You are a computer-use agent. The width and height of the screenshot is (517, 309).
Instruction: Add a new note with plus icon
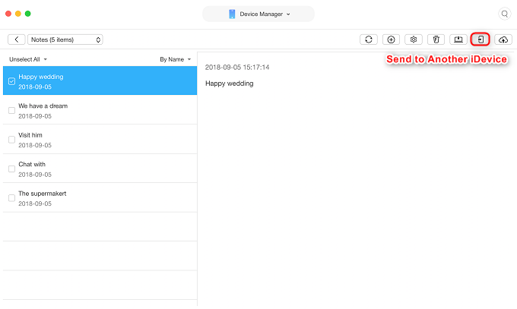(x=391, y=39)
